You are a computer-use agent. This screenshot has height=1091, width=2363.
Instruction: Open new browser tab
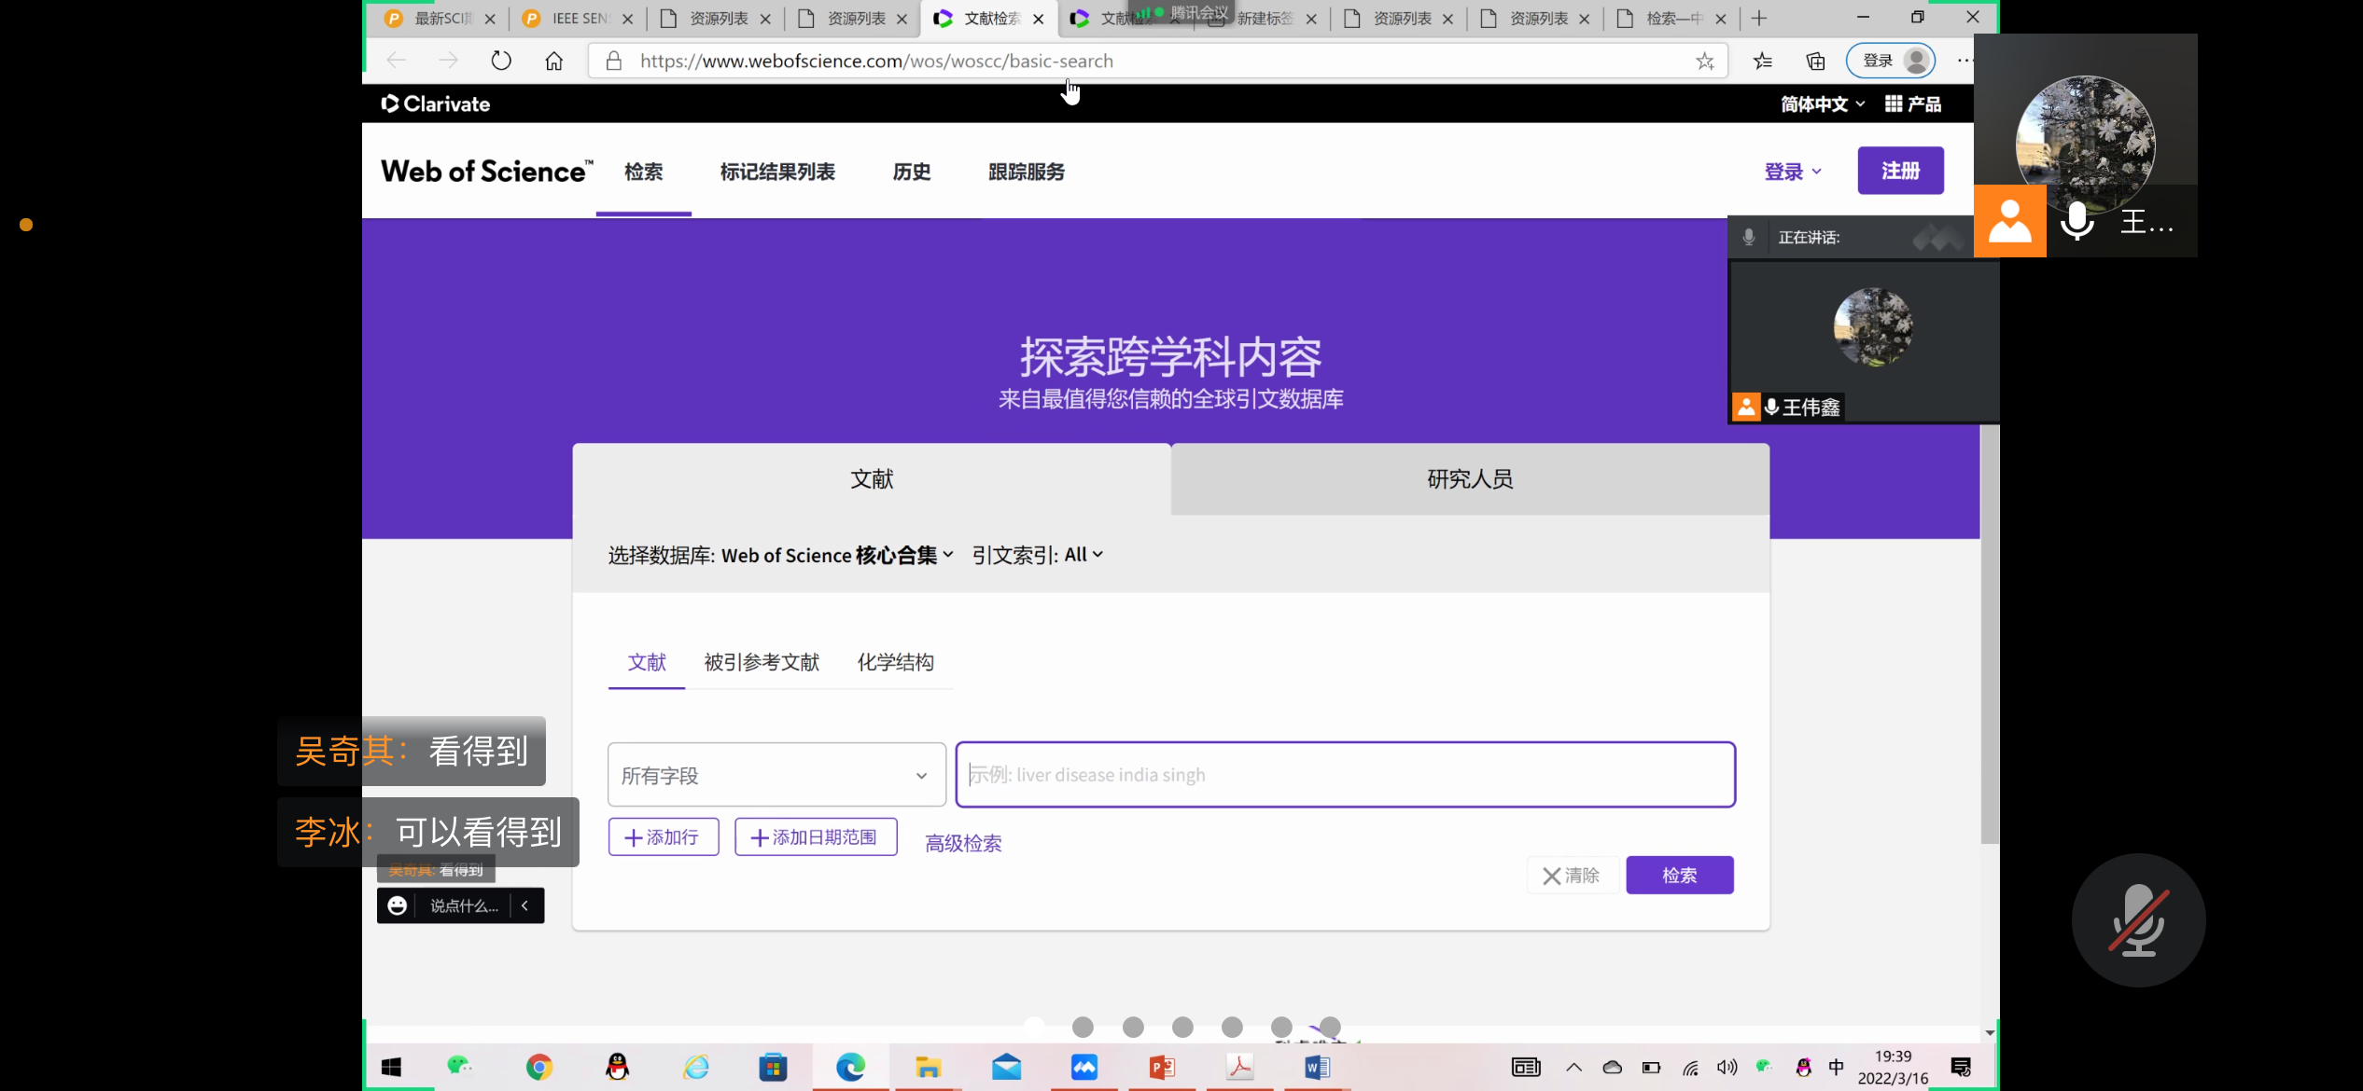[x=1759, y=18]
